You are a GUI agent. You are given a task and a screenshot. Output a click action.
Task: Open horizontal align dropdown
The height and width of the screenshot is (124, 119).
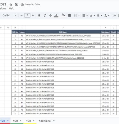coord(85,16)
